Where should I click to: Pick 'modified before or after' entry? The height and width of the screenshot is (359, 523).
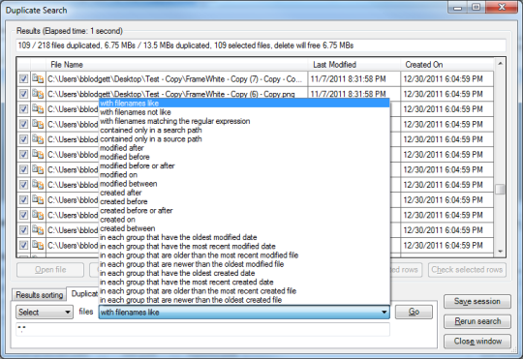[244, 166]
